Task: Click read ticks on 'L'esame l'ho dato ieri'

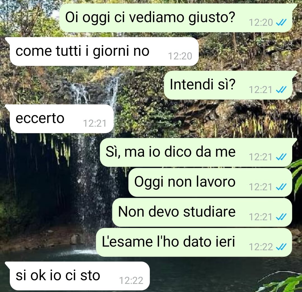Action: pos(281,247)
